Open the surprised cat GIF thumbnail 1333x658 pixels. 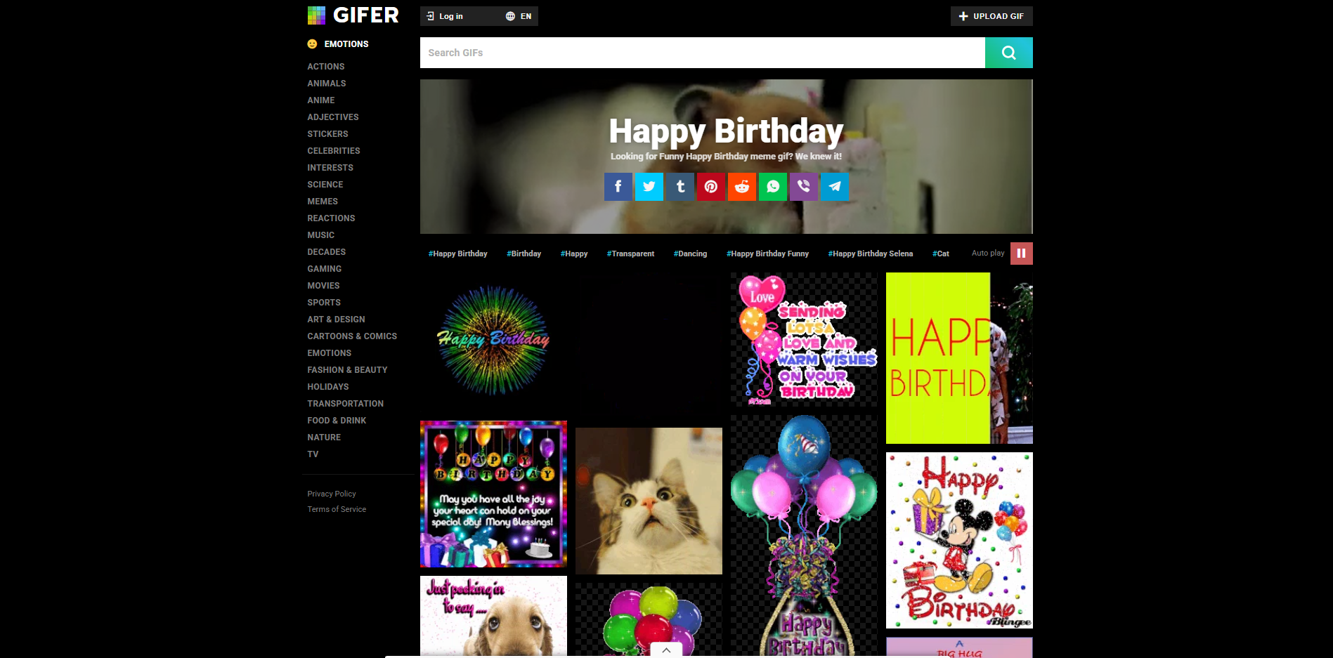tap(648, 501)
